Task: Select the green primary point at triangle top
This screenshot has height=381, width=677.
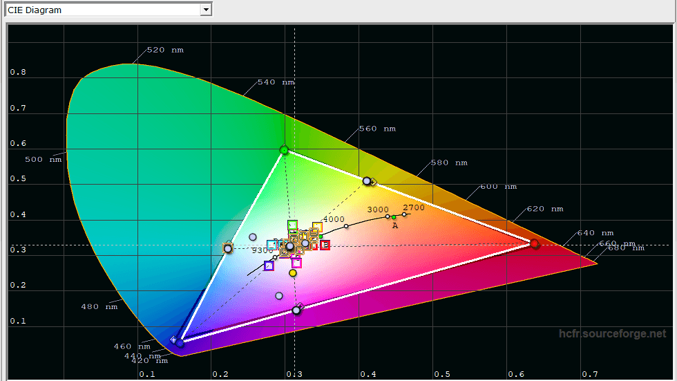Action: point(284,150)
